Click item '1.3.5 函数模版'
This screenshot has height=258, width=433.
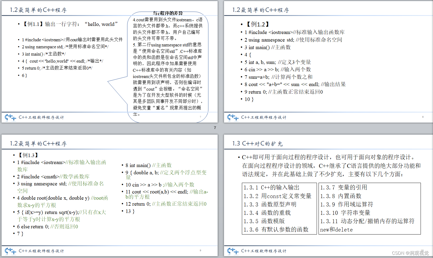[264, 221]
